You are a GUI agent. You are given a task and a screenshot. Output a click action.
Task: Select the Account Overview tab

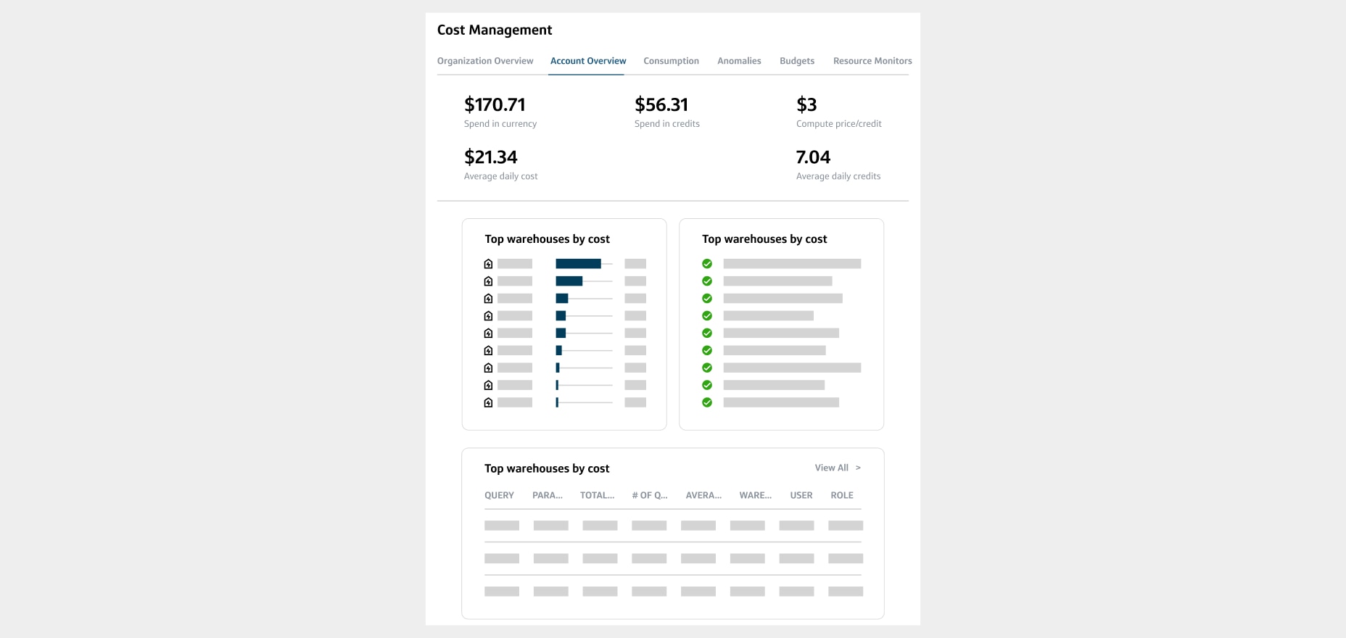click(x=588, y=61)
